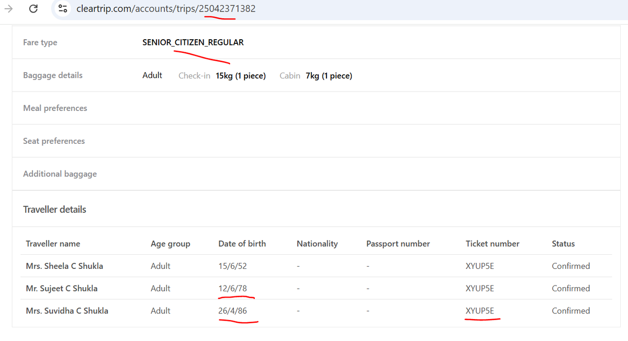Viewport: 628px width, 341px height.
Task: Click ticket number XYUP5E in Suvidha's row
Action: (480, 311)
